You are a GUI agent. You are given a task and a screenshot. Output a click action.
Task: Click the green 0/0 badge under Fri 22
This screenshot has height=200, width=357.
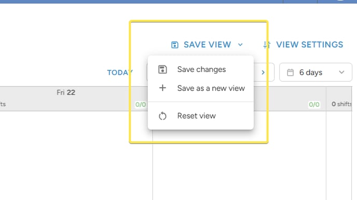[x=141, y=105]
